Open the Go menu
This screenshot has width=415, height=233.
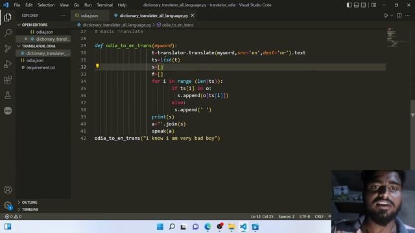click(x=77, y=5)
